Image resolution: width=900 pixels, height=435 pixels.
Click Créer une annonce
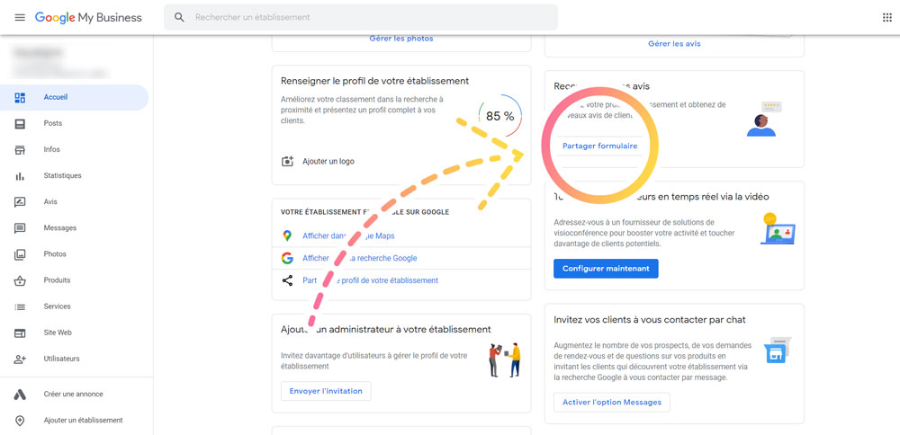click(74, 395)
